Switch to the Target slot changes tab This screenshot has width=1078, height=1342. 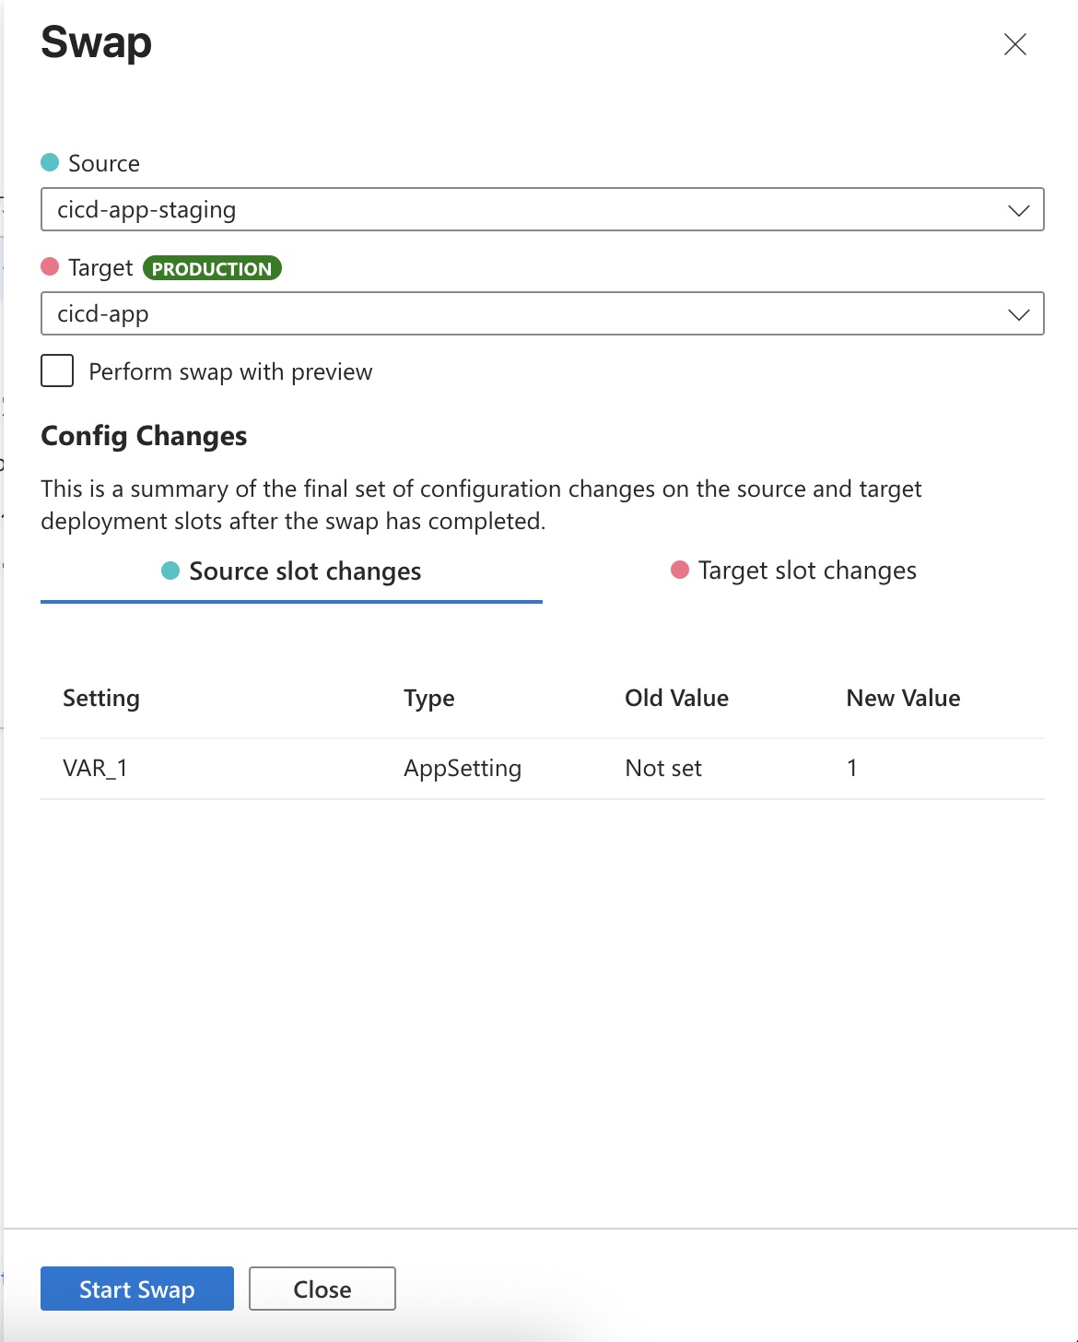[x=806, y=571]
